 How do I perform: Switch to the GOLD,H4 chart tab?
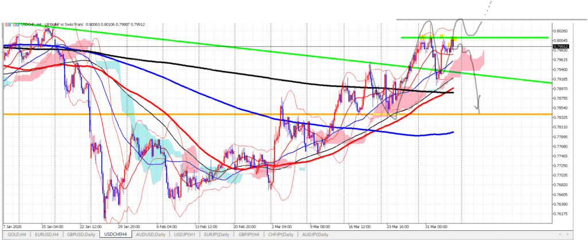(x=17, y=234)
